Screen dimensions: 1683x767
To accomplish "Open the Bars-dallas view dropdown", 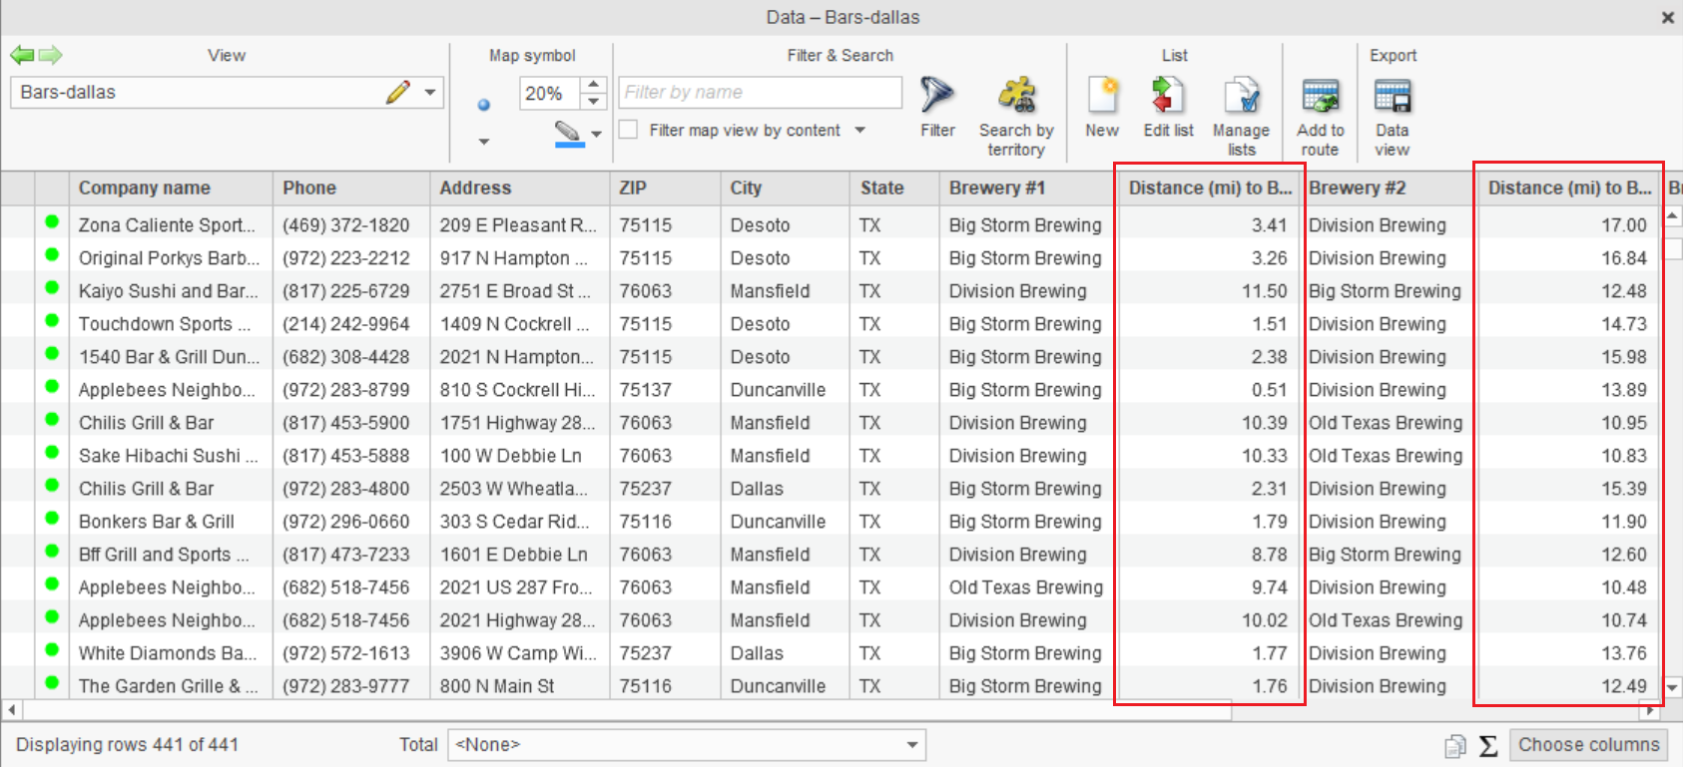I will [x=430, y=92].
